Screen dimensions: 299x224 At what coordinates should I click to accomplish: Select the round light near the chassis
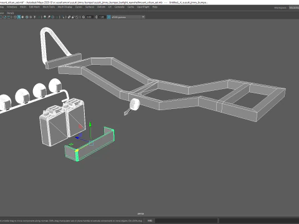(135, 105)
